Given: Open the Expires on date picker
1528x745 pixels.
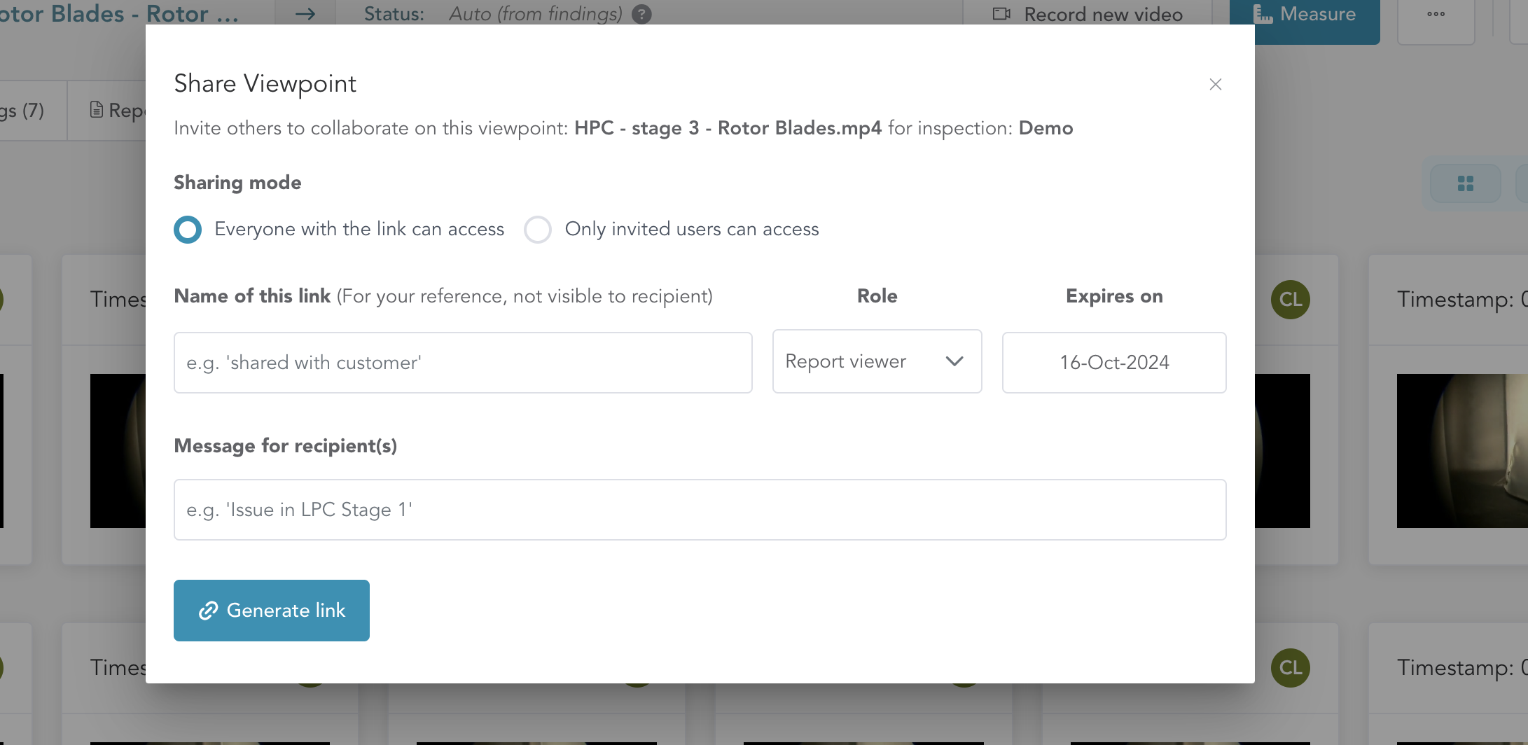Looking at the screenshot, I should point(1113,363).
